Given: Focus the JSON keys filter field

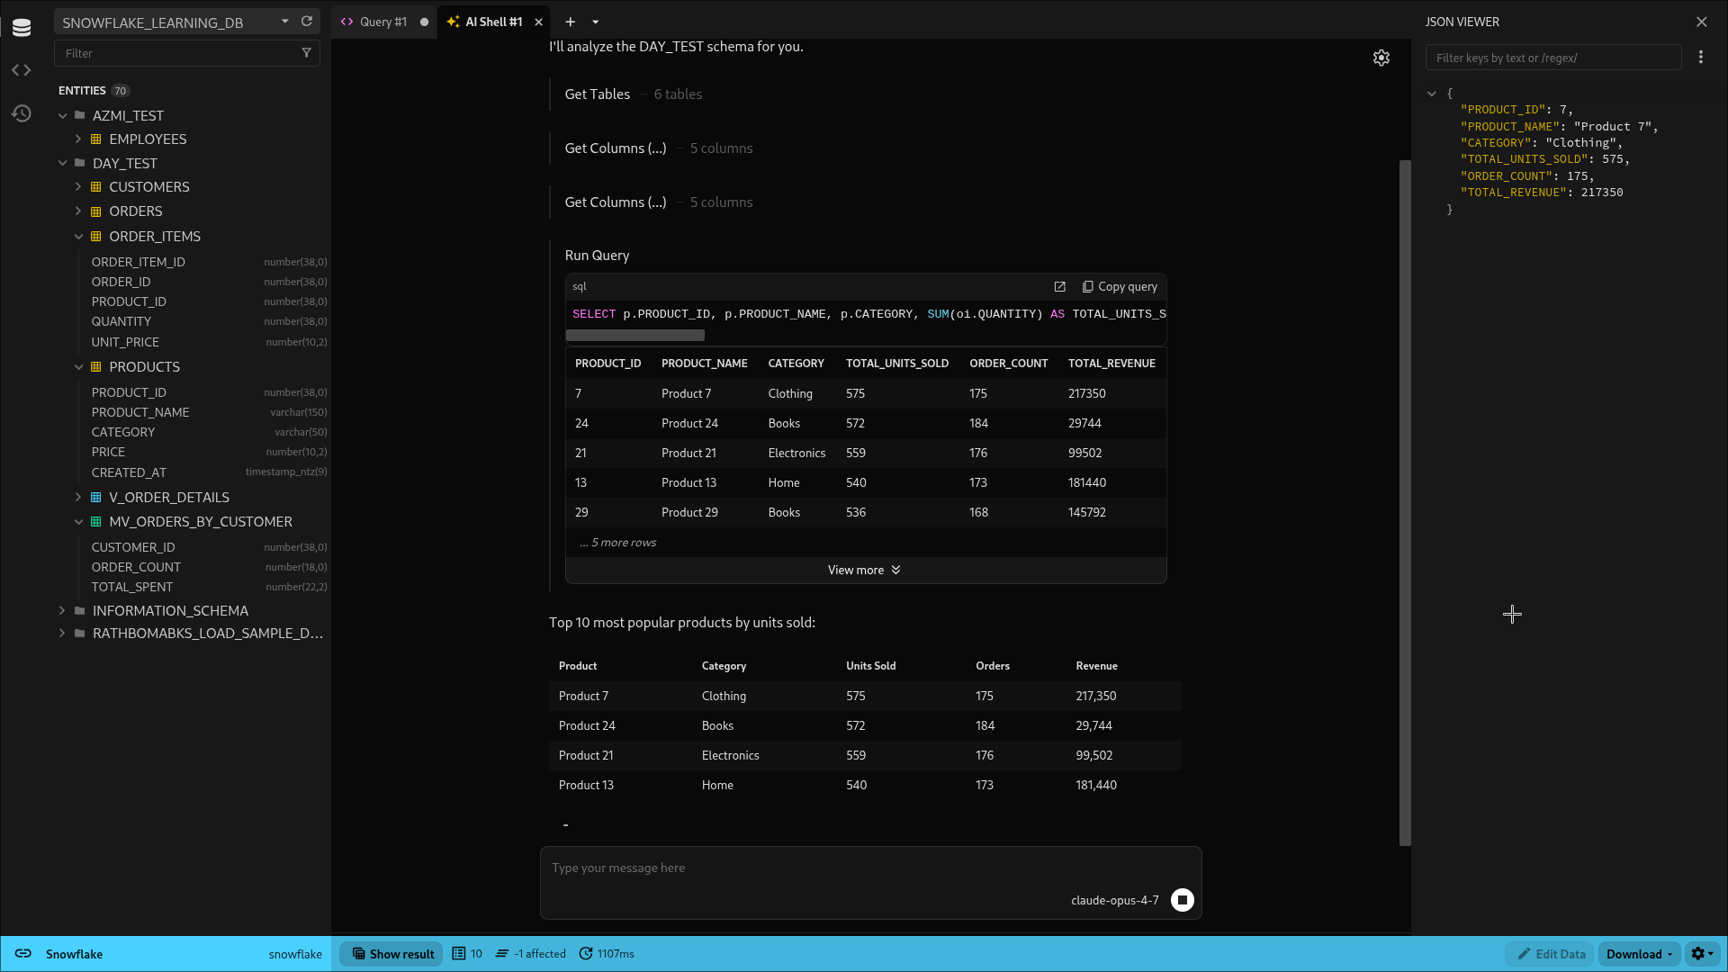Looking at the screenshot, I should (1553, 58).
